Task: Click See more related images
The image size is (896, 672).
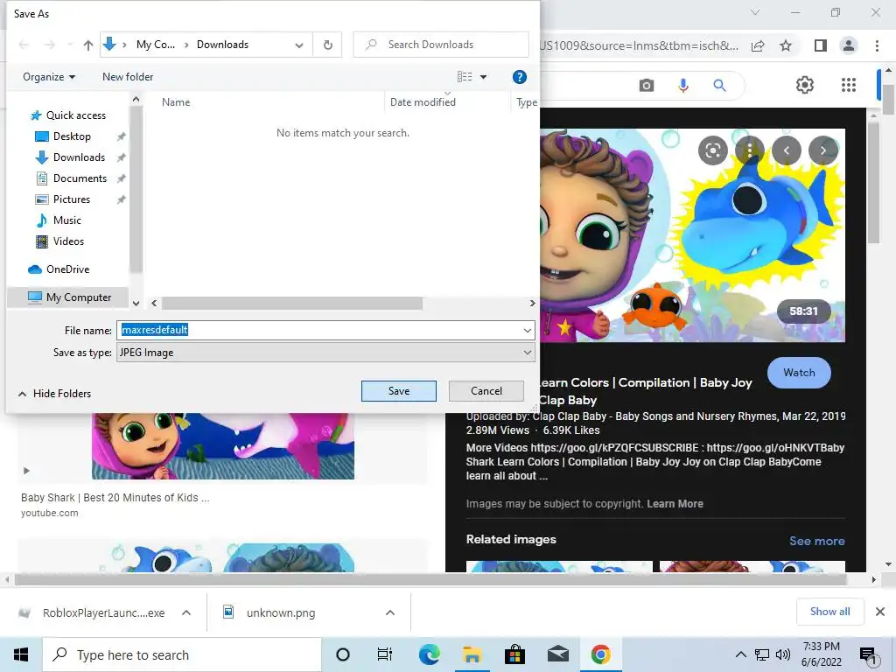Action: 816,541
